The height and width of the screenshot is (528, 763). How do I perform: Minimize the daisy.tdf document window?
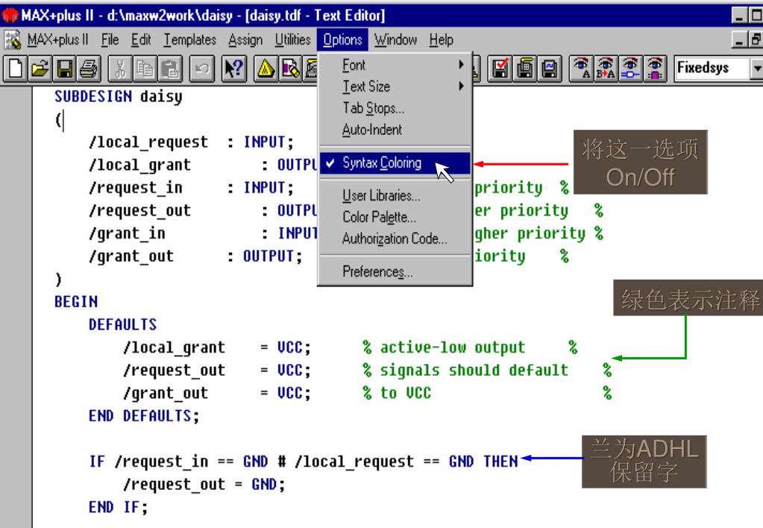point(740,40)
